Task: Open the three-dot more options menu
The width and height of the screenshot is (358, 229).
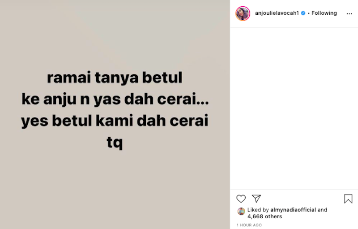Action: click(x=349, y=14)
